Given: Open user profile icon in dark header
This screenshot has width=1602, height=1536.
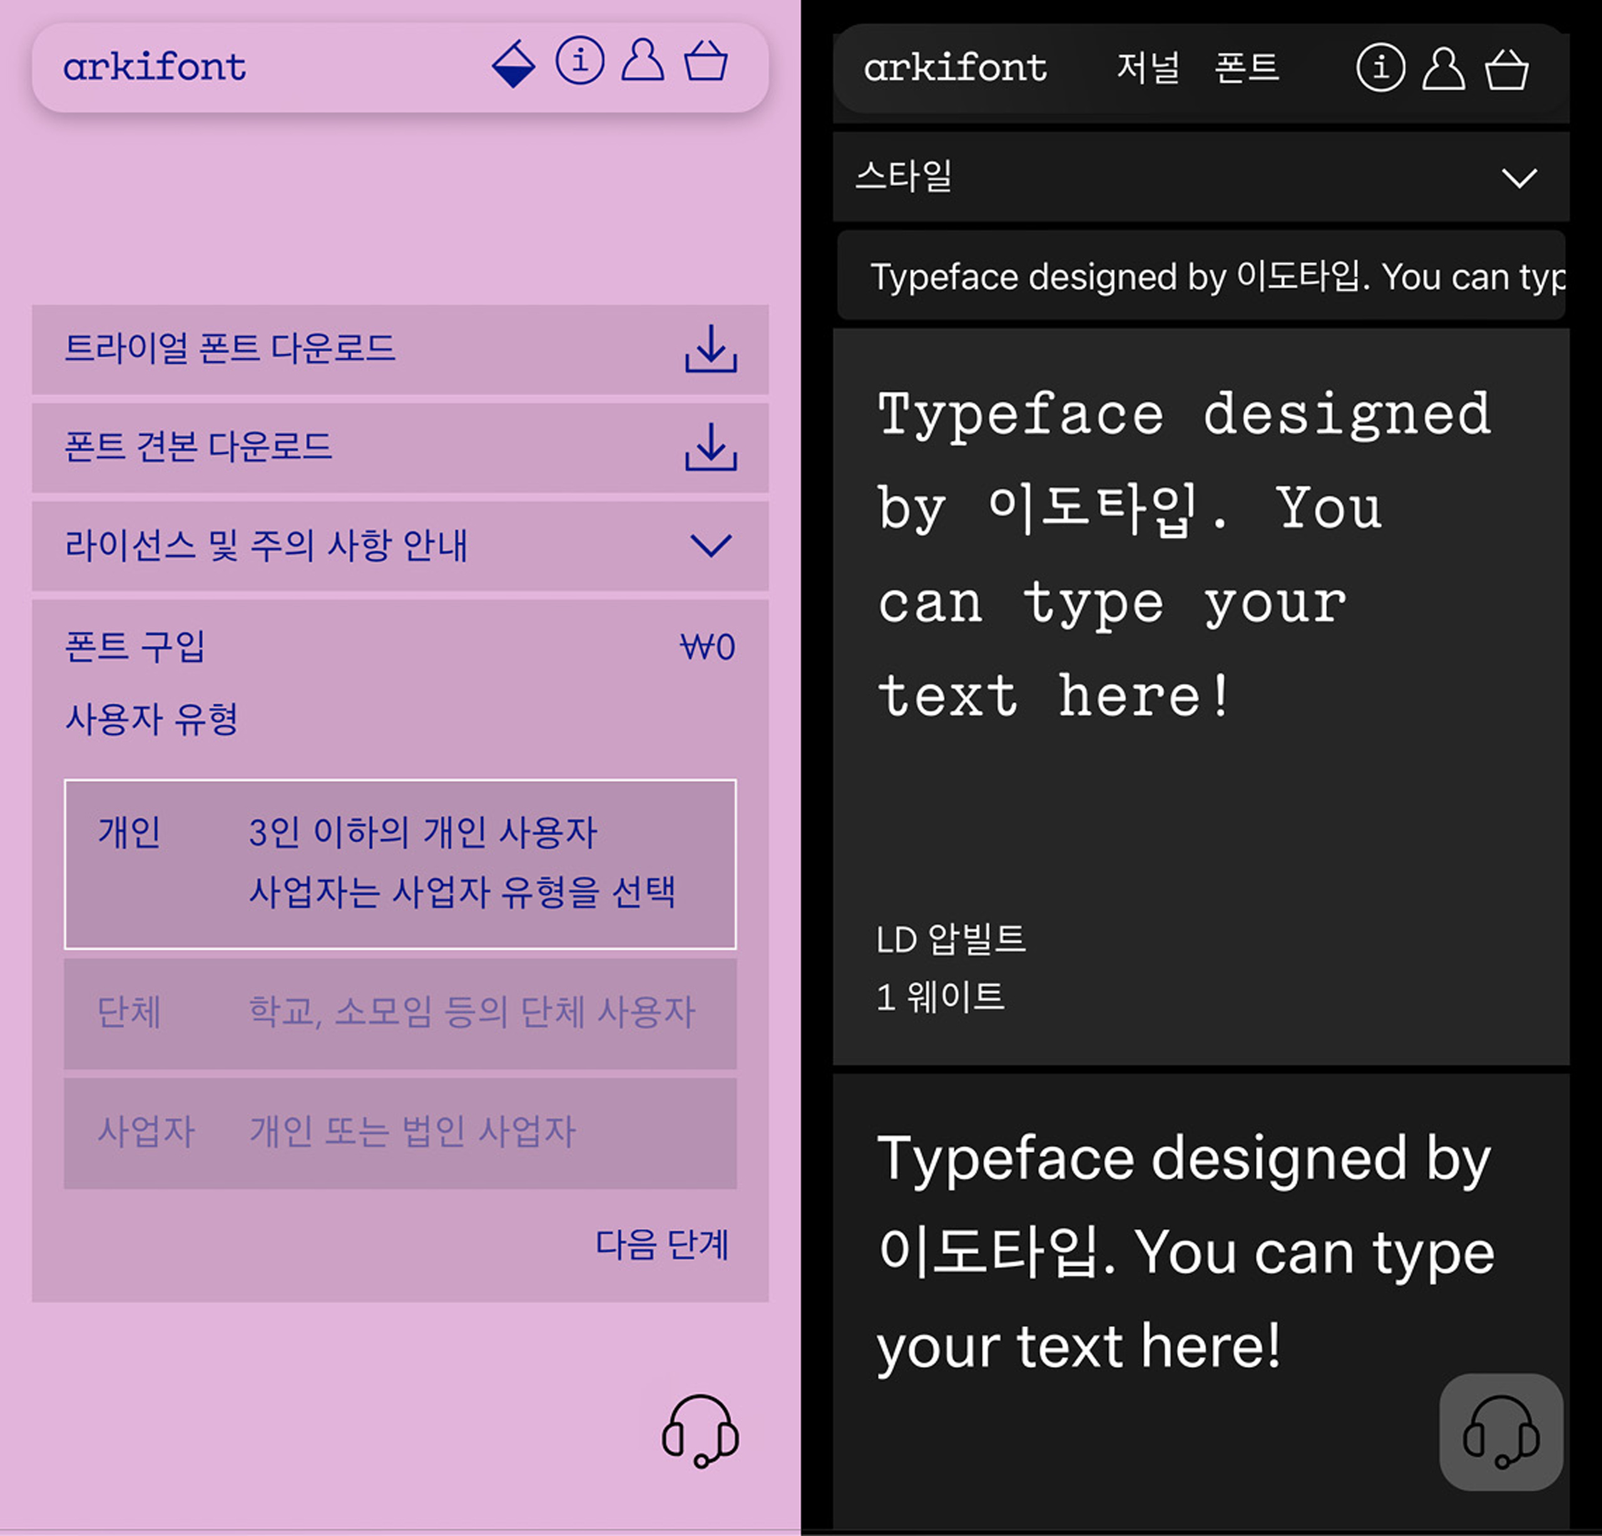Looking at the screenshot, I should click(x=1444, y=68).
